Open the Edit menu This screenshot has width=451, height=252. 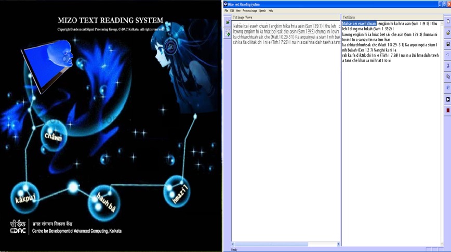tap(232, 10)
